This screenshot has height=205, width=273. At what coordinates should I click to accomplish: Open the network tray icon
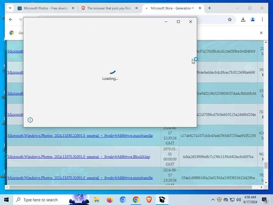click(x=232, y=200)
